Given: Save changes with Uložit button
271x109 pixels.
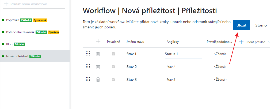Looking at the screenshot, I should coord(242,25).
